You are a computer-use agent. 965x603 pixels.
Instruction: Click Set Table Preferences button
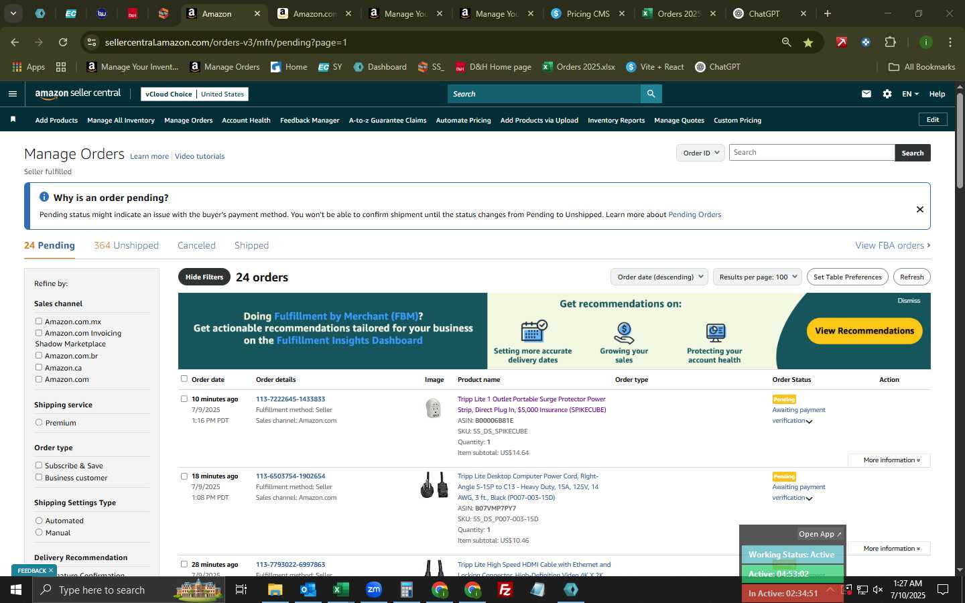847,277
